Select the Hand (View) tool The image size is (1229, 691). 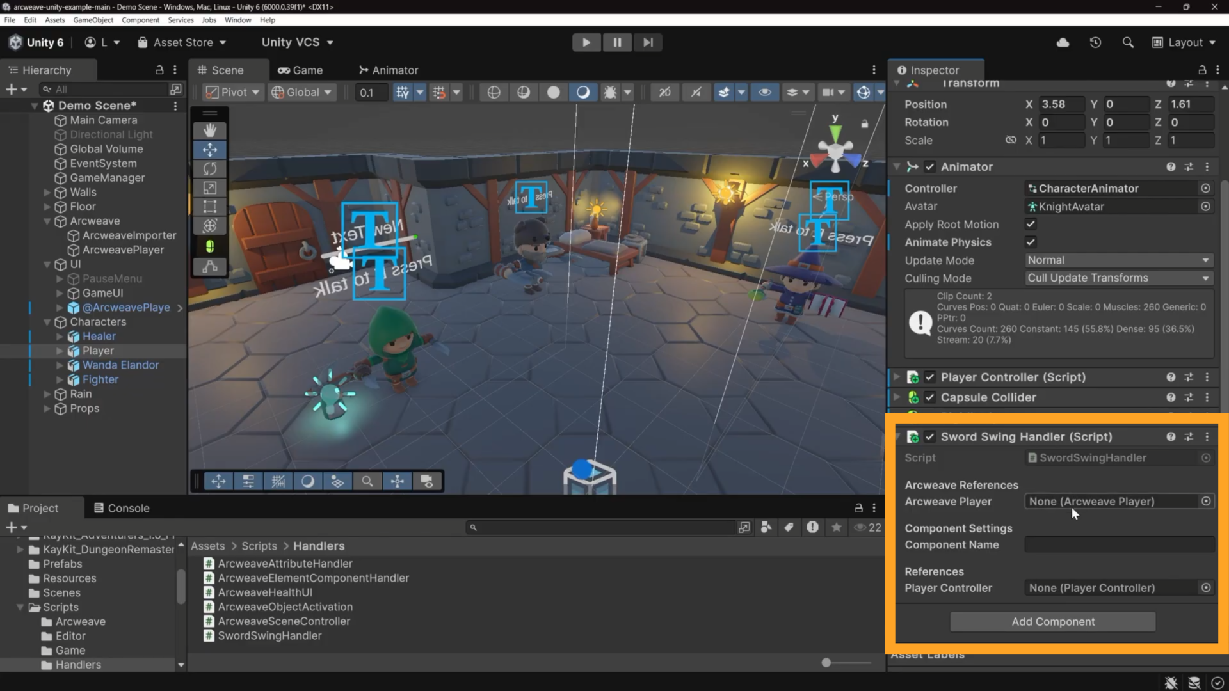pyautogui.click(x=210, y=131)
